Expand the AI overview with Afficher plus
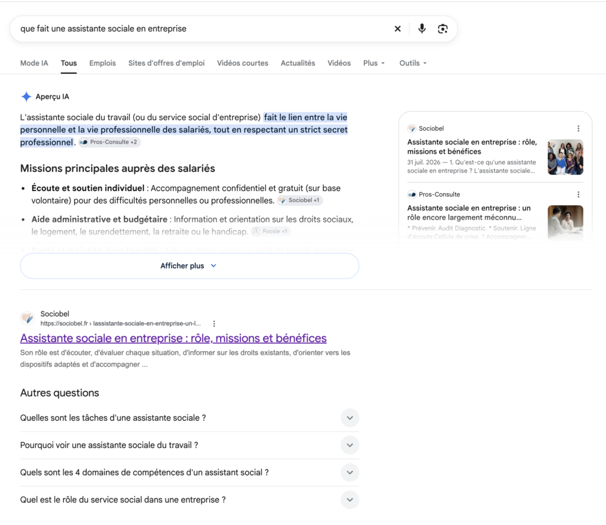This screenshot has height=525, width=606. (189, 265)
